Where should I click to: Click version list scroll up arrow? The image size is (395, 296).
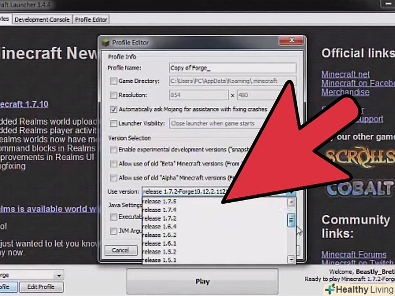(291, 202)
